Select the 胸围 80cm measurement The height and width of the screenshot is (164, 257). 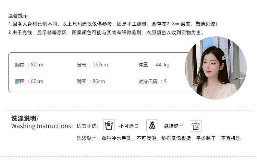29,65
